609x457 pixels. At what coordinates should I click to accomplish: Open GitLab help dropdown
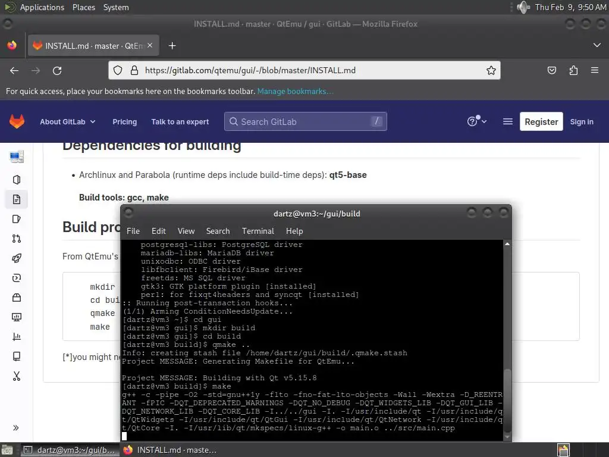476,121
